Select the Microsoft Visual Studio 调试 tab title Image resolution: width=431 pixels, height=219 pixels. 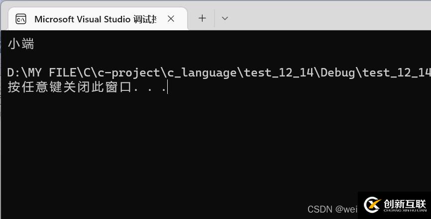pyautogui.click(x=95, y=19)
